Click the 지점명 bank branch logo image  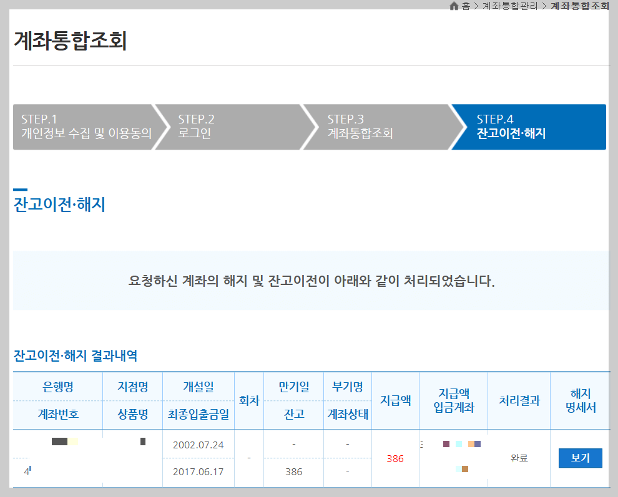144,442
